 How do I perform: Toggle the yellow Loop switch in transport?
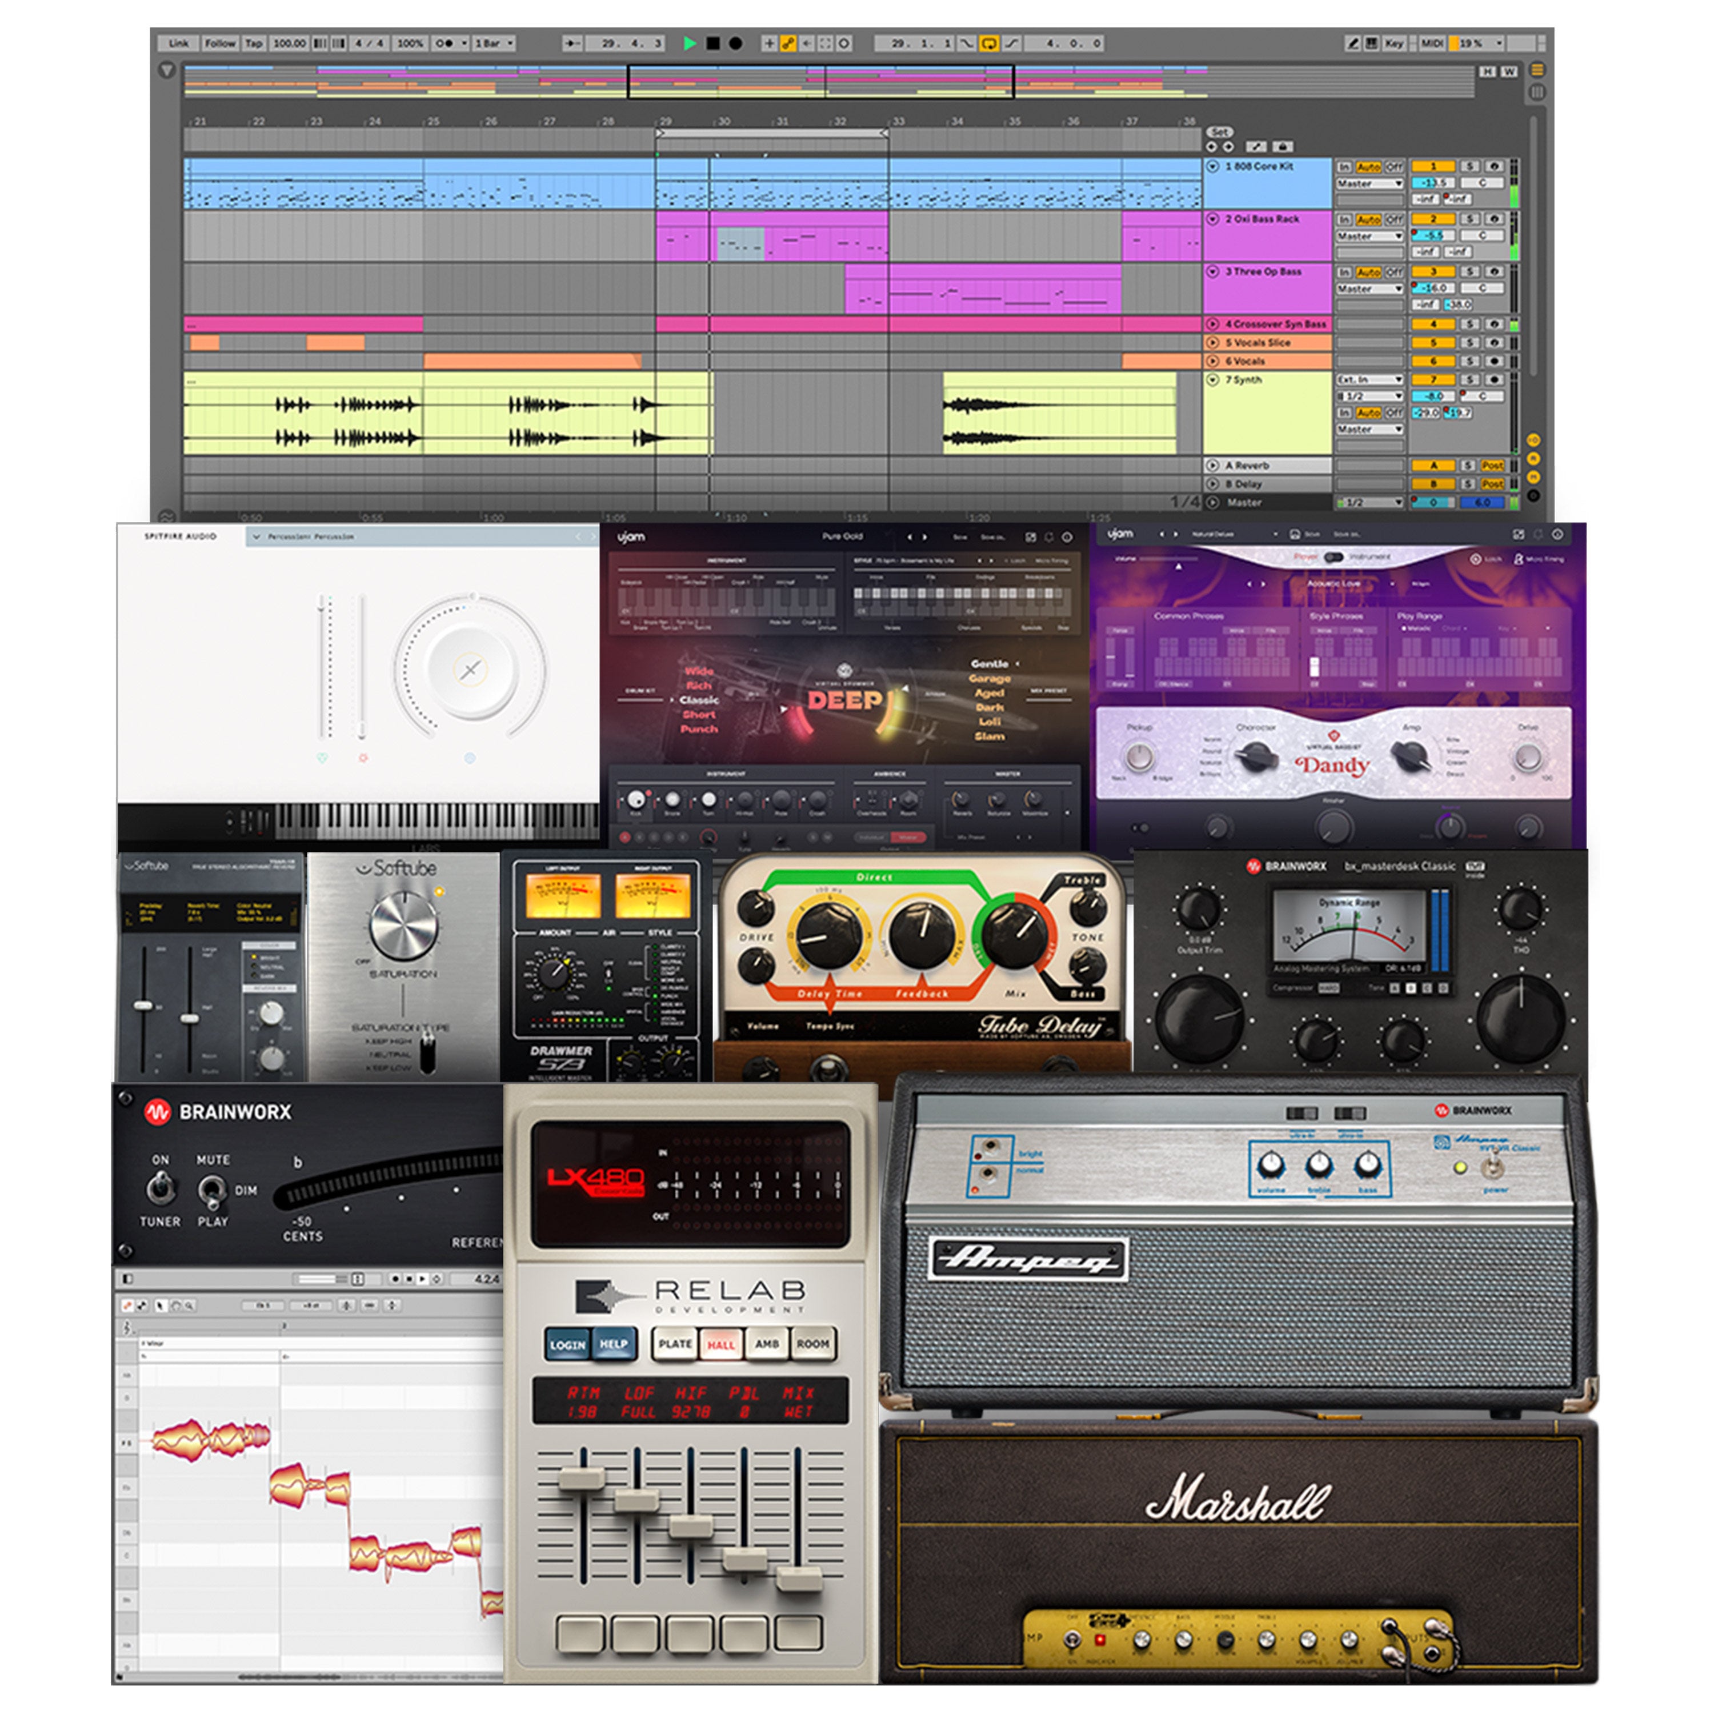pos(988,43)
